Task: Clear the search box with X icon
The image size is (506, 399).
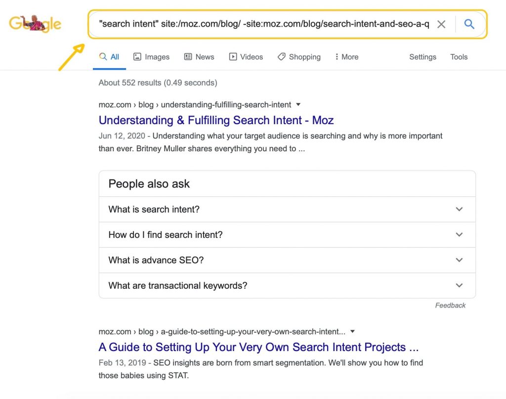Action: [441, 24]
